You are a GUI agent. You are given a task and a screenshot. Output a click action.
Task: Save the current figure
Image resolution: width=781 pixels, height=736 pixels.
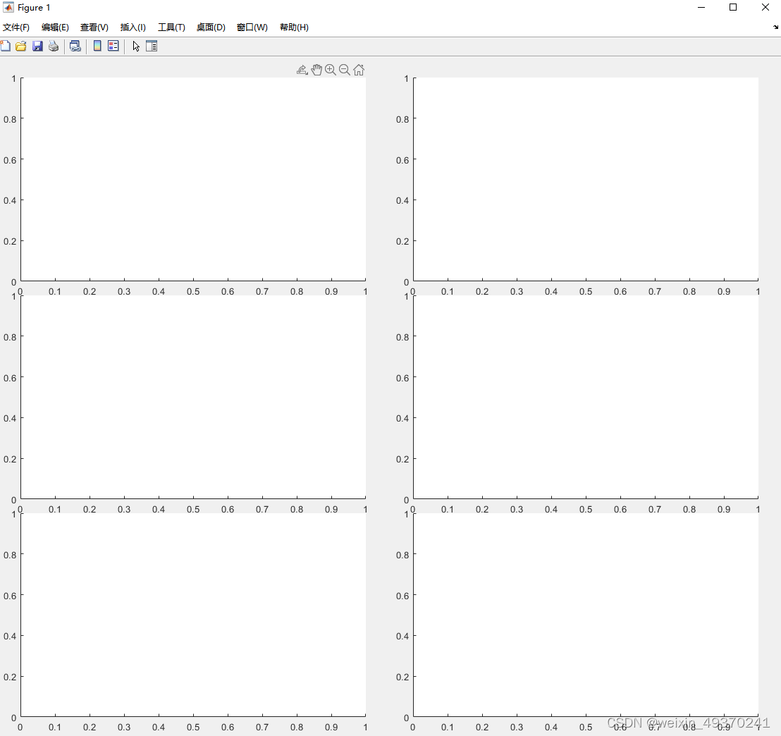click(37, 46)
